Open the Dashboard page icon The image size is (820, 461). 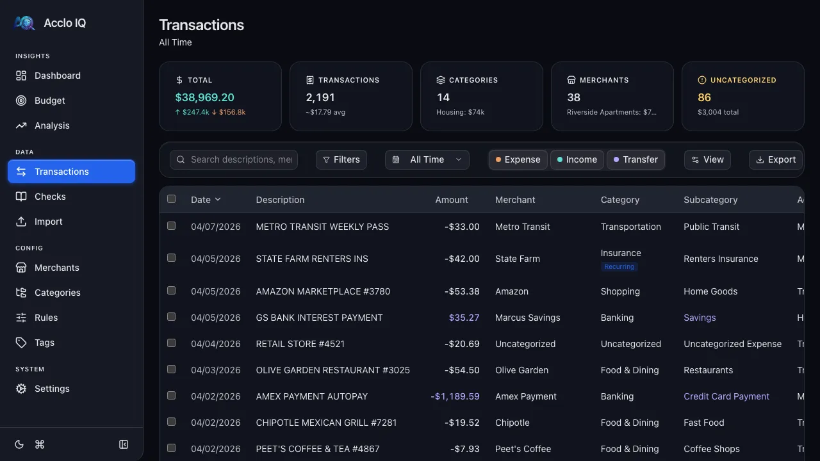(21, 76)
